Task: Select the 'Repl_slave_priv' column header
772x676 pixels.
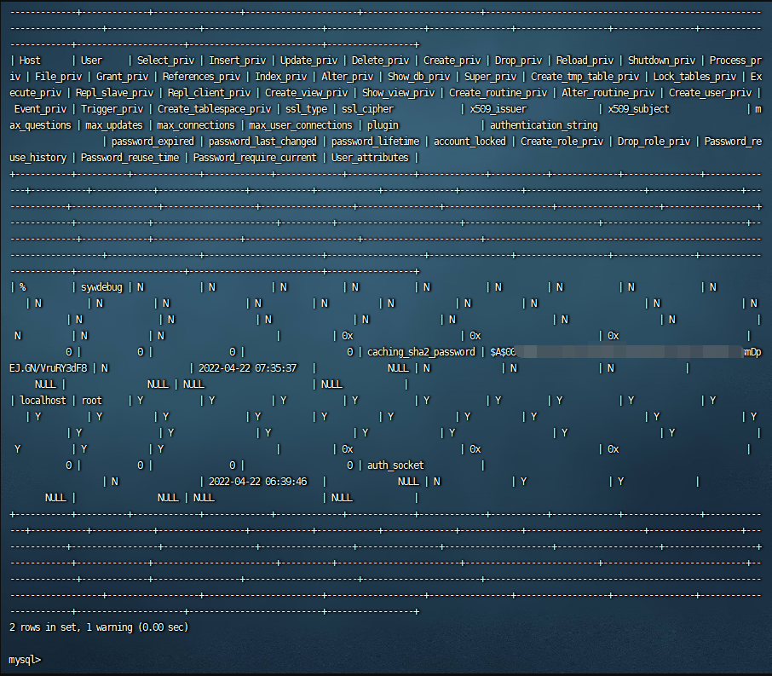Action: coord(114,93)
